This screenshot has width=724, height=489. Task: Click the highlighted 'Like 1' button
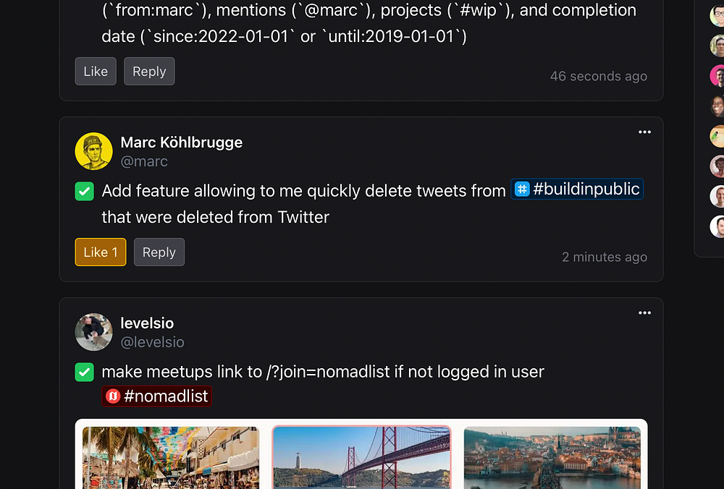(x=101, y=252)
